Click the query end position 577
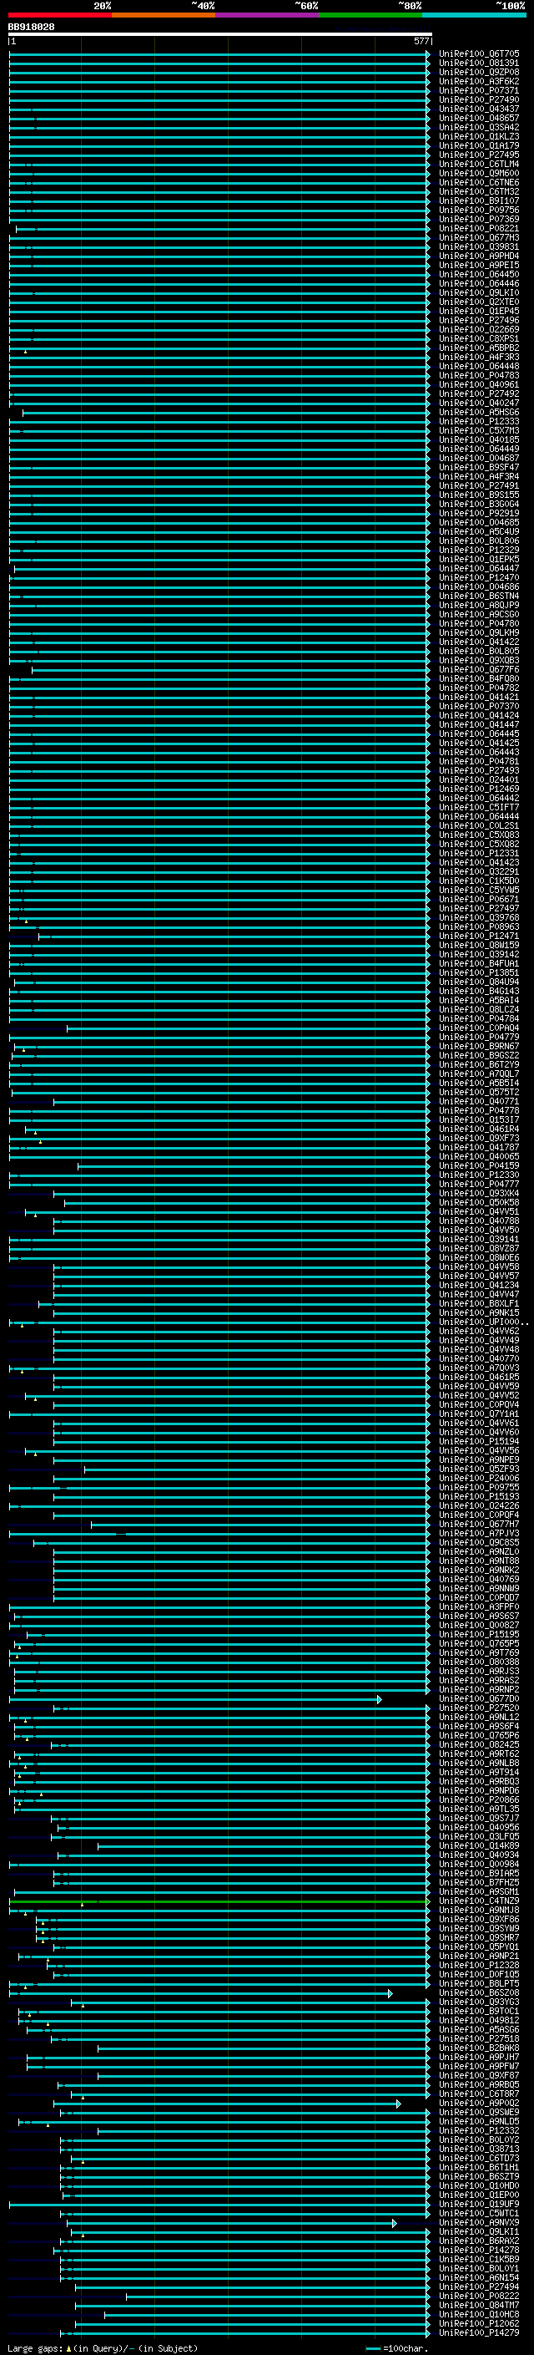Viewport: 534px width, 2355px height. 421,41
